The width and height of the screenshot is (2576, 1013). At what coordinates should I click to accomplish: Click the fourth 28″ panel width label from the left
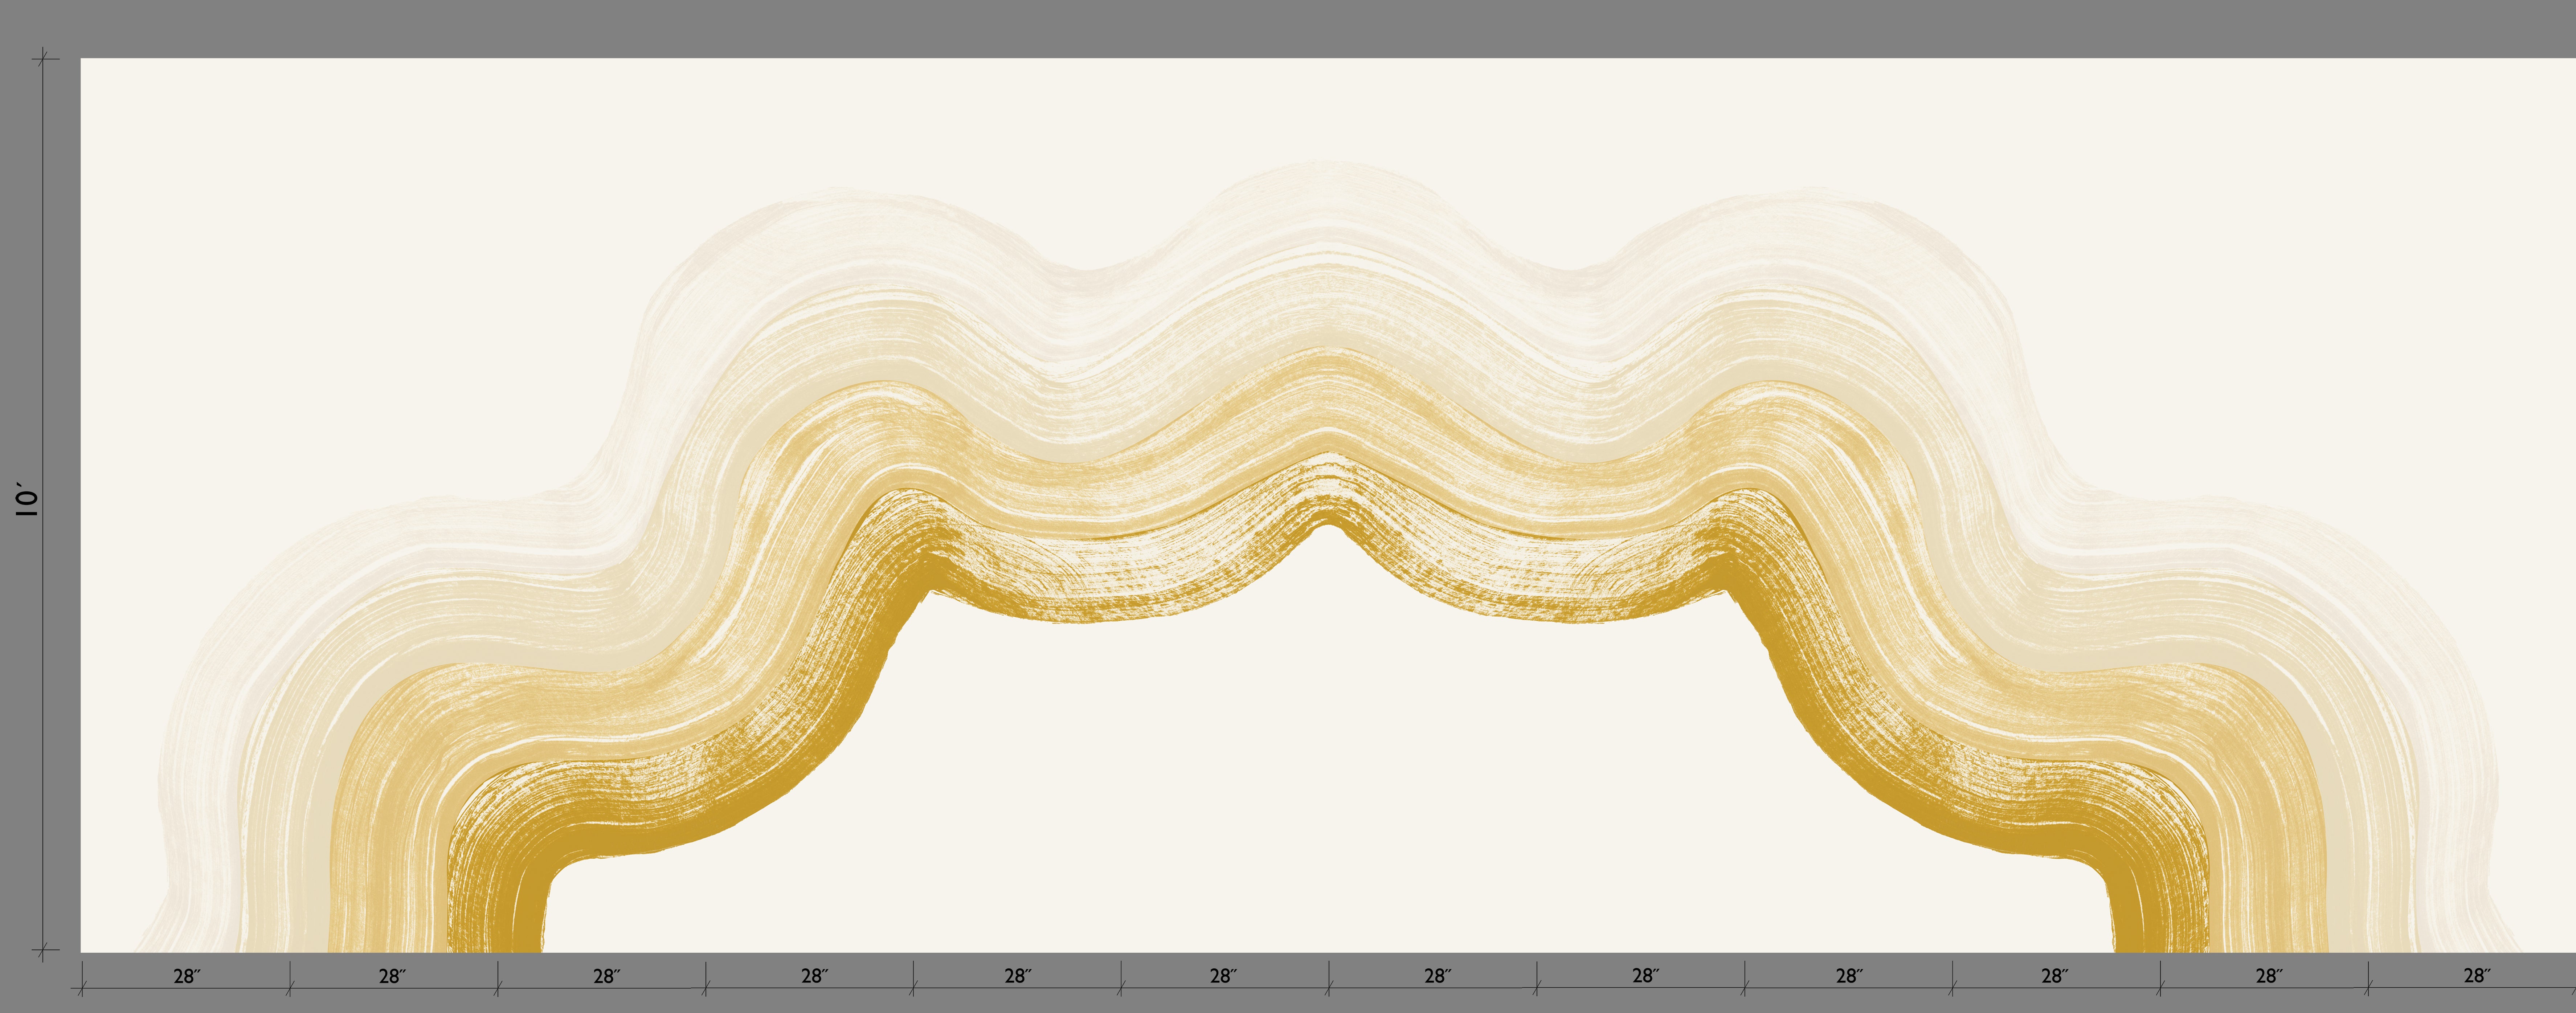[815, 976]
